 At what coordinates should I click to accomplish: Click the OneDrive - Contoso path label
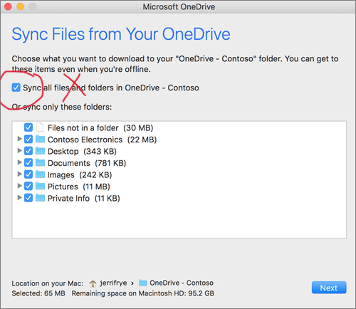tap(182, 283)
